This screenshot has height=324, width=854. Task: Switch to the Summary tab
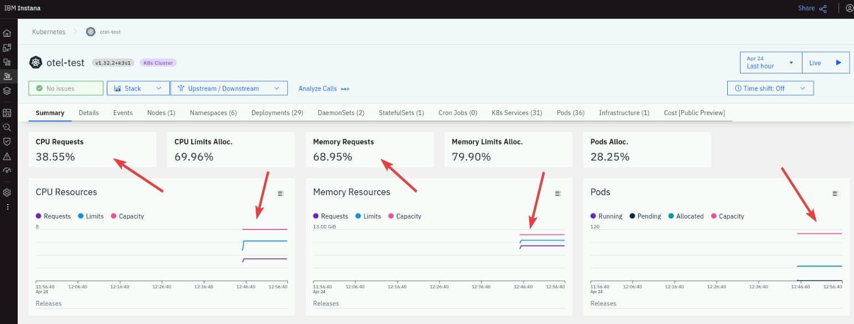[50, 113]
